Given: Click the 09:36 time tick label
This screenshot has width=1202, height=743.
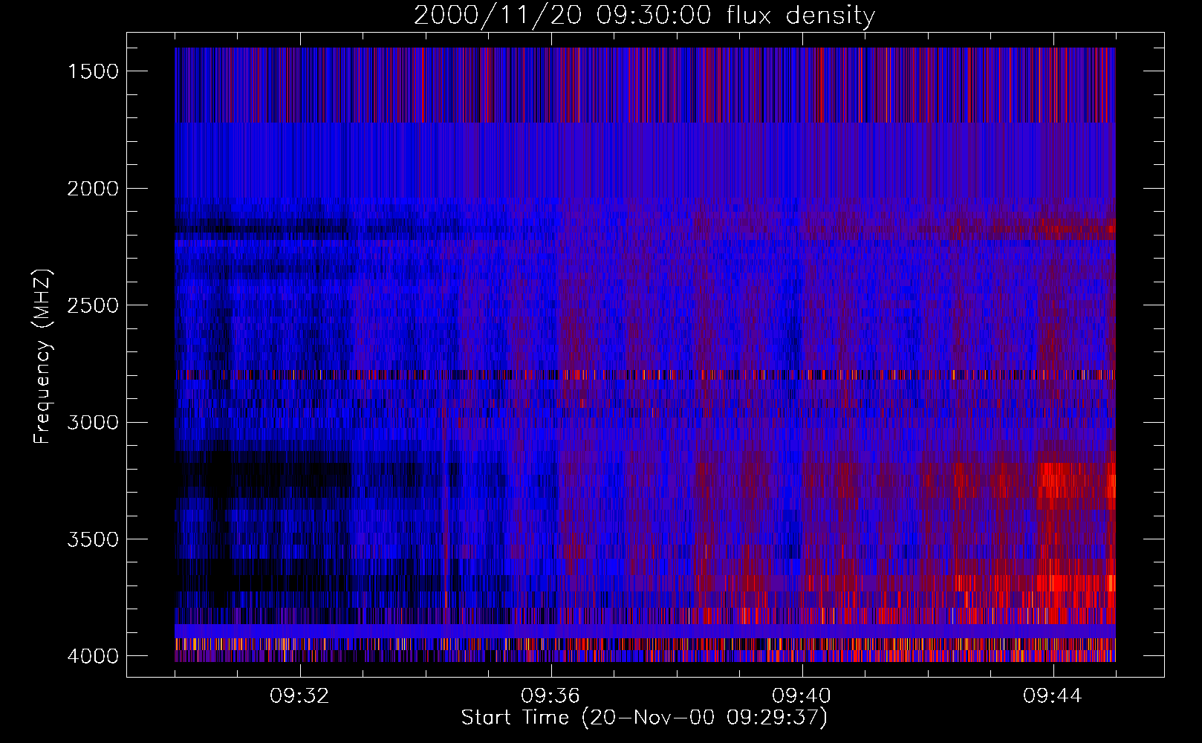Looking at the screenshot, I should (551, 696).
